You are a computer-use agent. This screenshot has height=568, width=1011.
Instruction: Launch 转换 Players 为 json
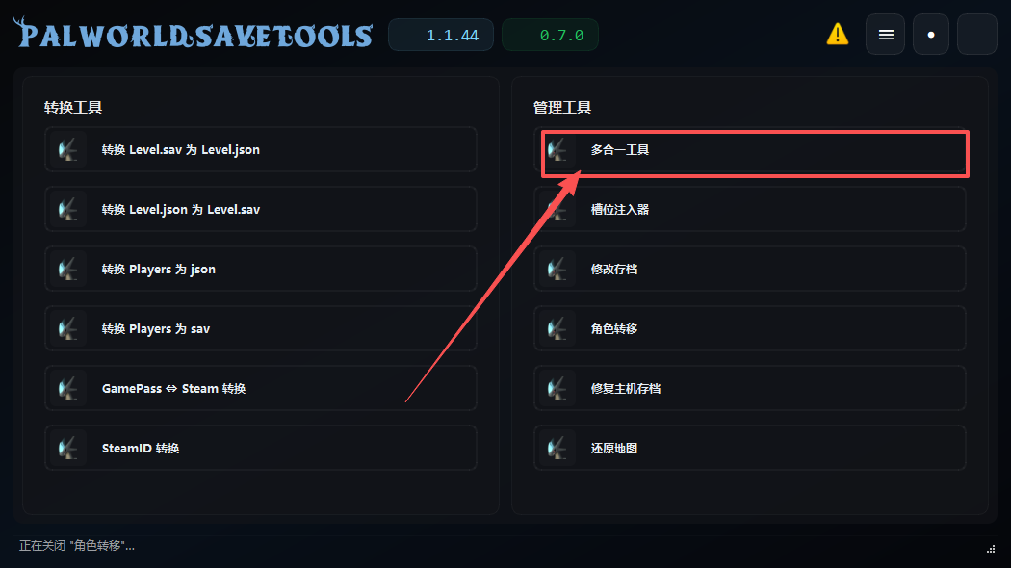click(261, 269)
